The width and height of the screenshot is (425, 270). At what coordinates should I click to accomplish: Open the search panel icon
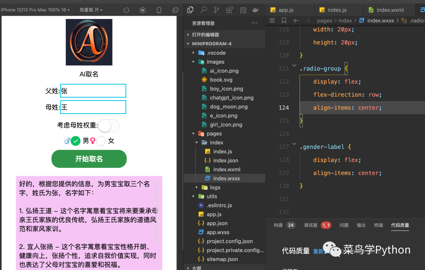(203, 10)
